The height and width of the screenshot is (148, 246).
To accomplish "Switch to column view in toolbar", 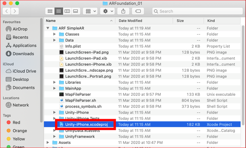I will click(x=67, y=11).
